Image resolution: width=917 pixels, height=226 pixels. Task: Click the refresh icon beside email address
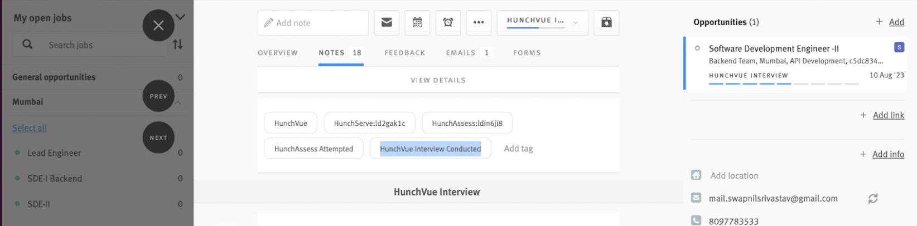[x=873, y=199]
